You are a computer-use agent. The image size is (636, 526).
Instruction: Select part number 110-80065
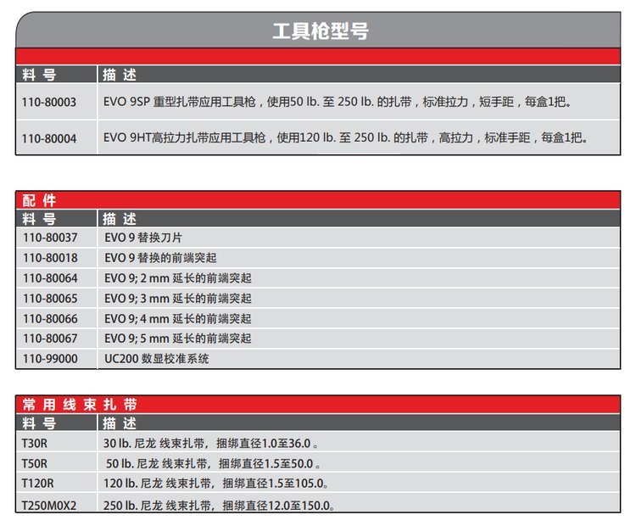coord(50,299)
